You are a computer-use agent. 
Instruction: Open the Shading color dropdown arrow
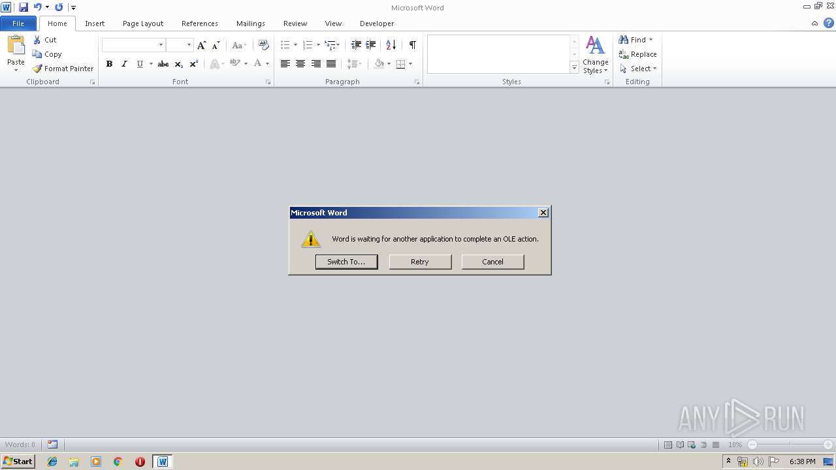[x=389, y=64]
